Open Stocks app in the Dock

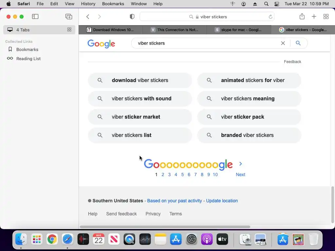tap(145, 239)
